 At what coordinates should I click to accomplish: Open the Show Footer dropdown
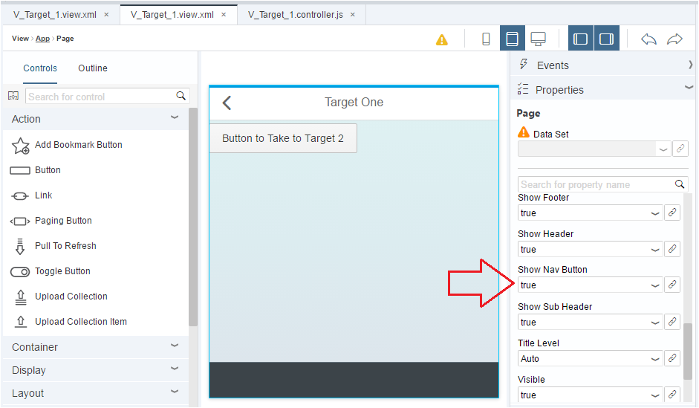tap(655, 213)
